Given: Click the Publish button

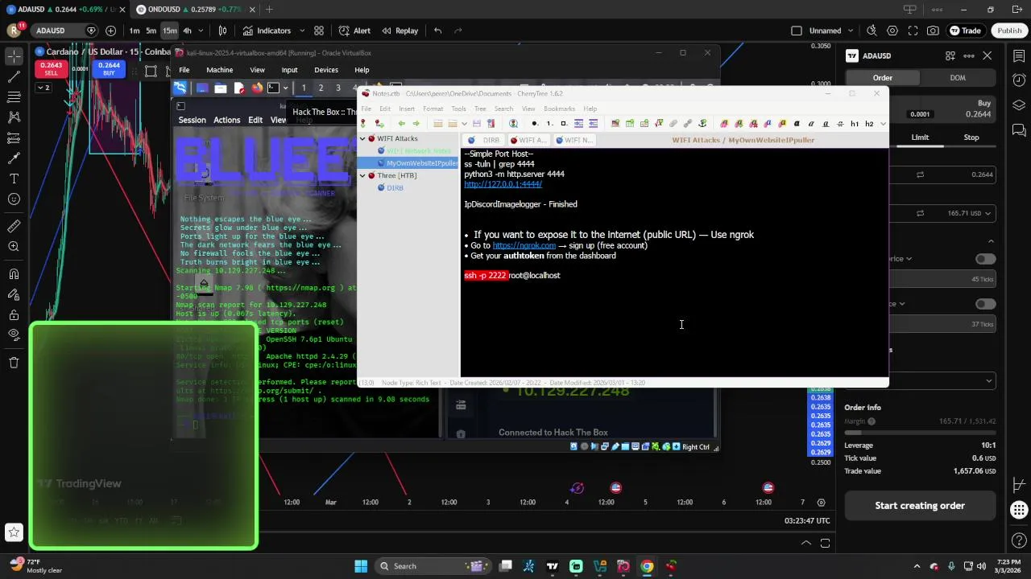Looking at the screenshot, I should pos(1009,31).
